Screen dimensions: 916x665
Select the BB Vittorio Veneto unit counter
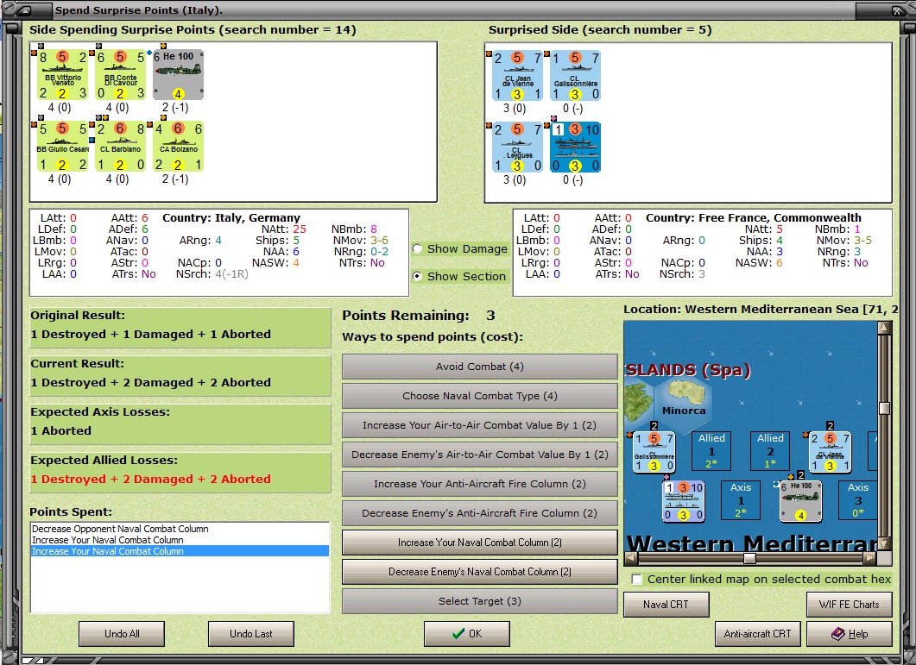point(62,75)
